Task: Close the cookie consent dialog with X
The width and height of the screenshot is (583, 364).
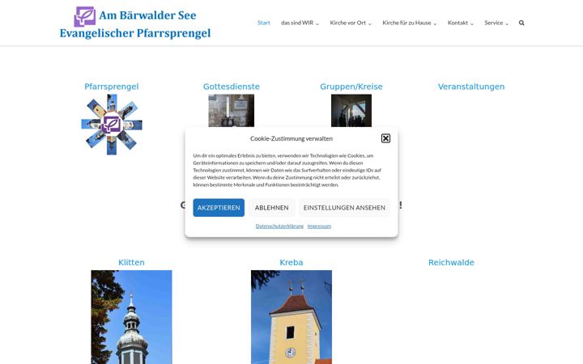Action: click(385, 138)
